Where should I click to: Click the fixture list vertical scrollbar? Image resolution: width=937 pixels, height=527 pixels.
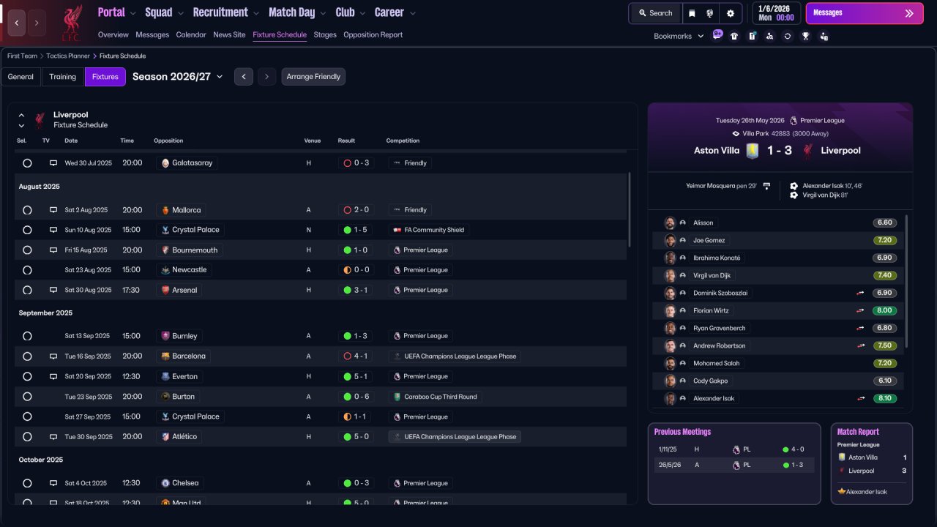(x=630, y=209)
